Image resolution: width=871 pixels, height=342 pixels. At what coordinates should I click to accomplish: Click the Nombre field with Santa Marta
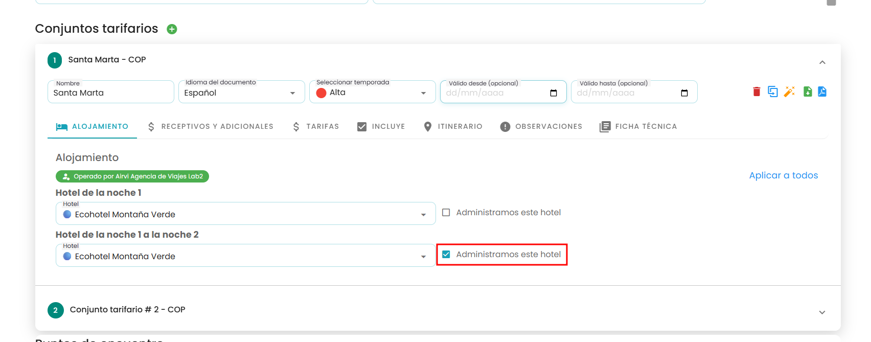click(x=110, y=92)
